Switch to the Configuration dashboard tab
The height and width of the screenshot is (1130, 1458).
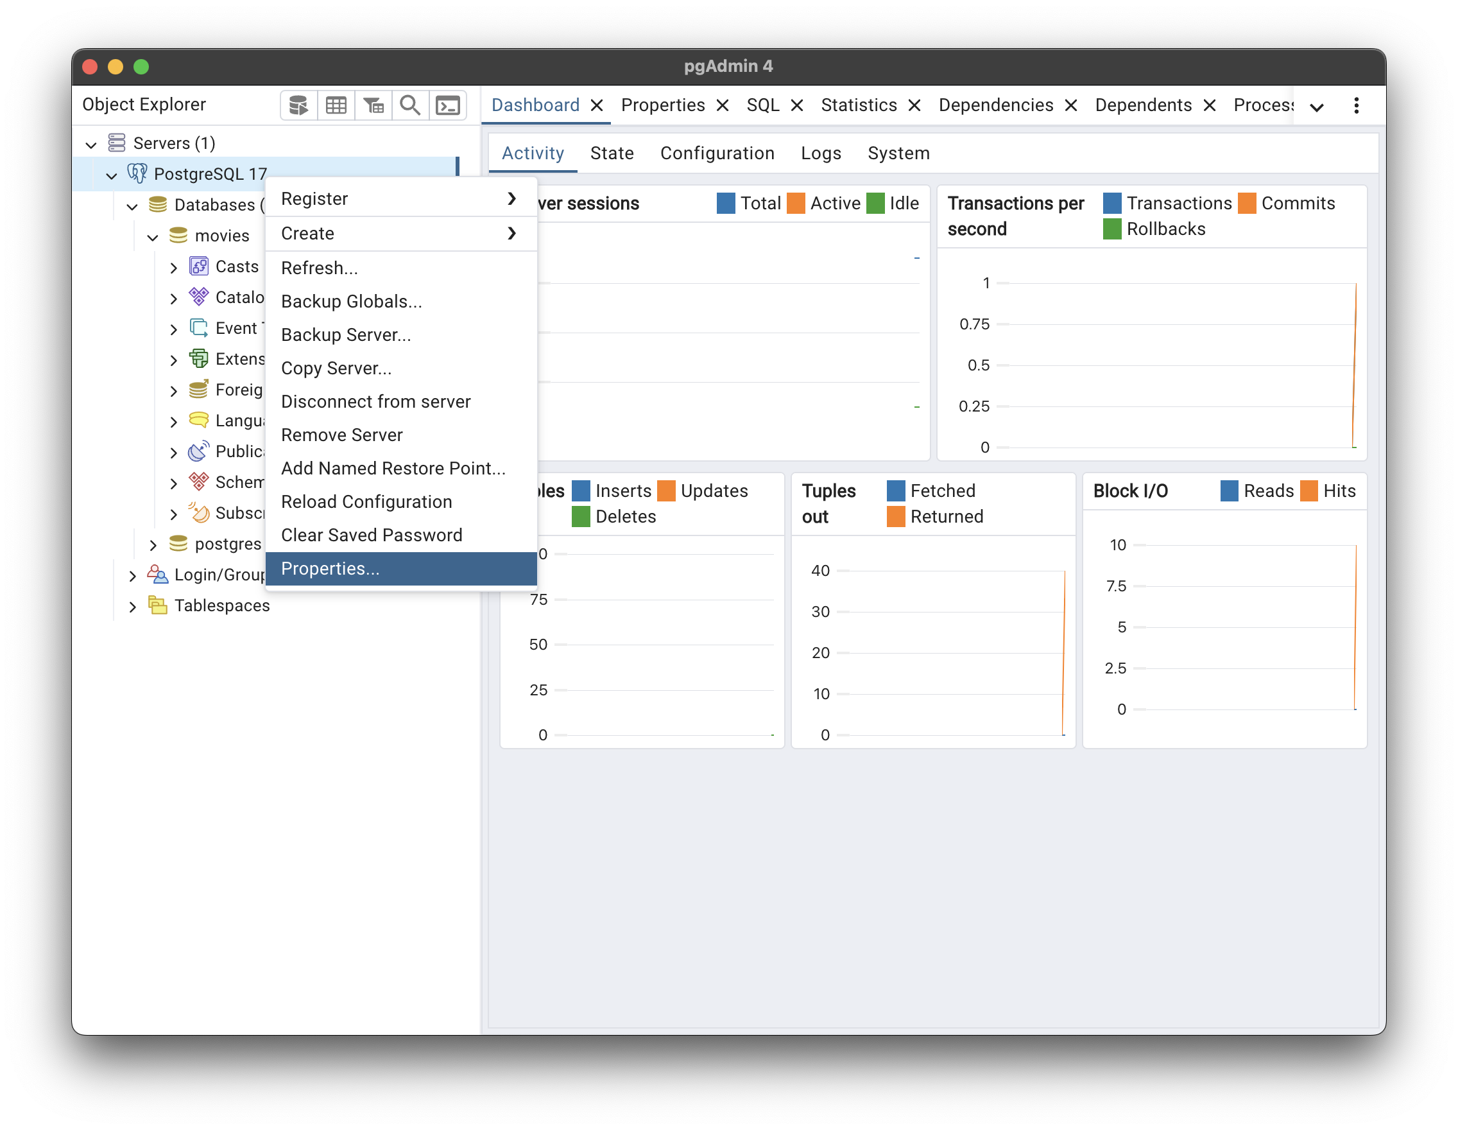[x=717, y=153]
